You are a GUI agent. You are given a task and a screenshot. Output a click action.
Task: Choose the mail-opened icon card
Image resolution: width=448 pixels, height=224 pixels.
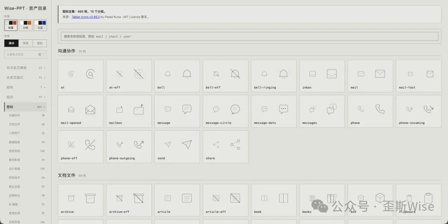click(x=80, y=111)
